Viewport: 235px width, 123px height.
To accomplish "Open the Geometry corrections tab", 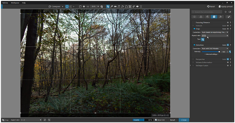I will point(214,17).
